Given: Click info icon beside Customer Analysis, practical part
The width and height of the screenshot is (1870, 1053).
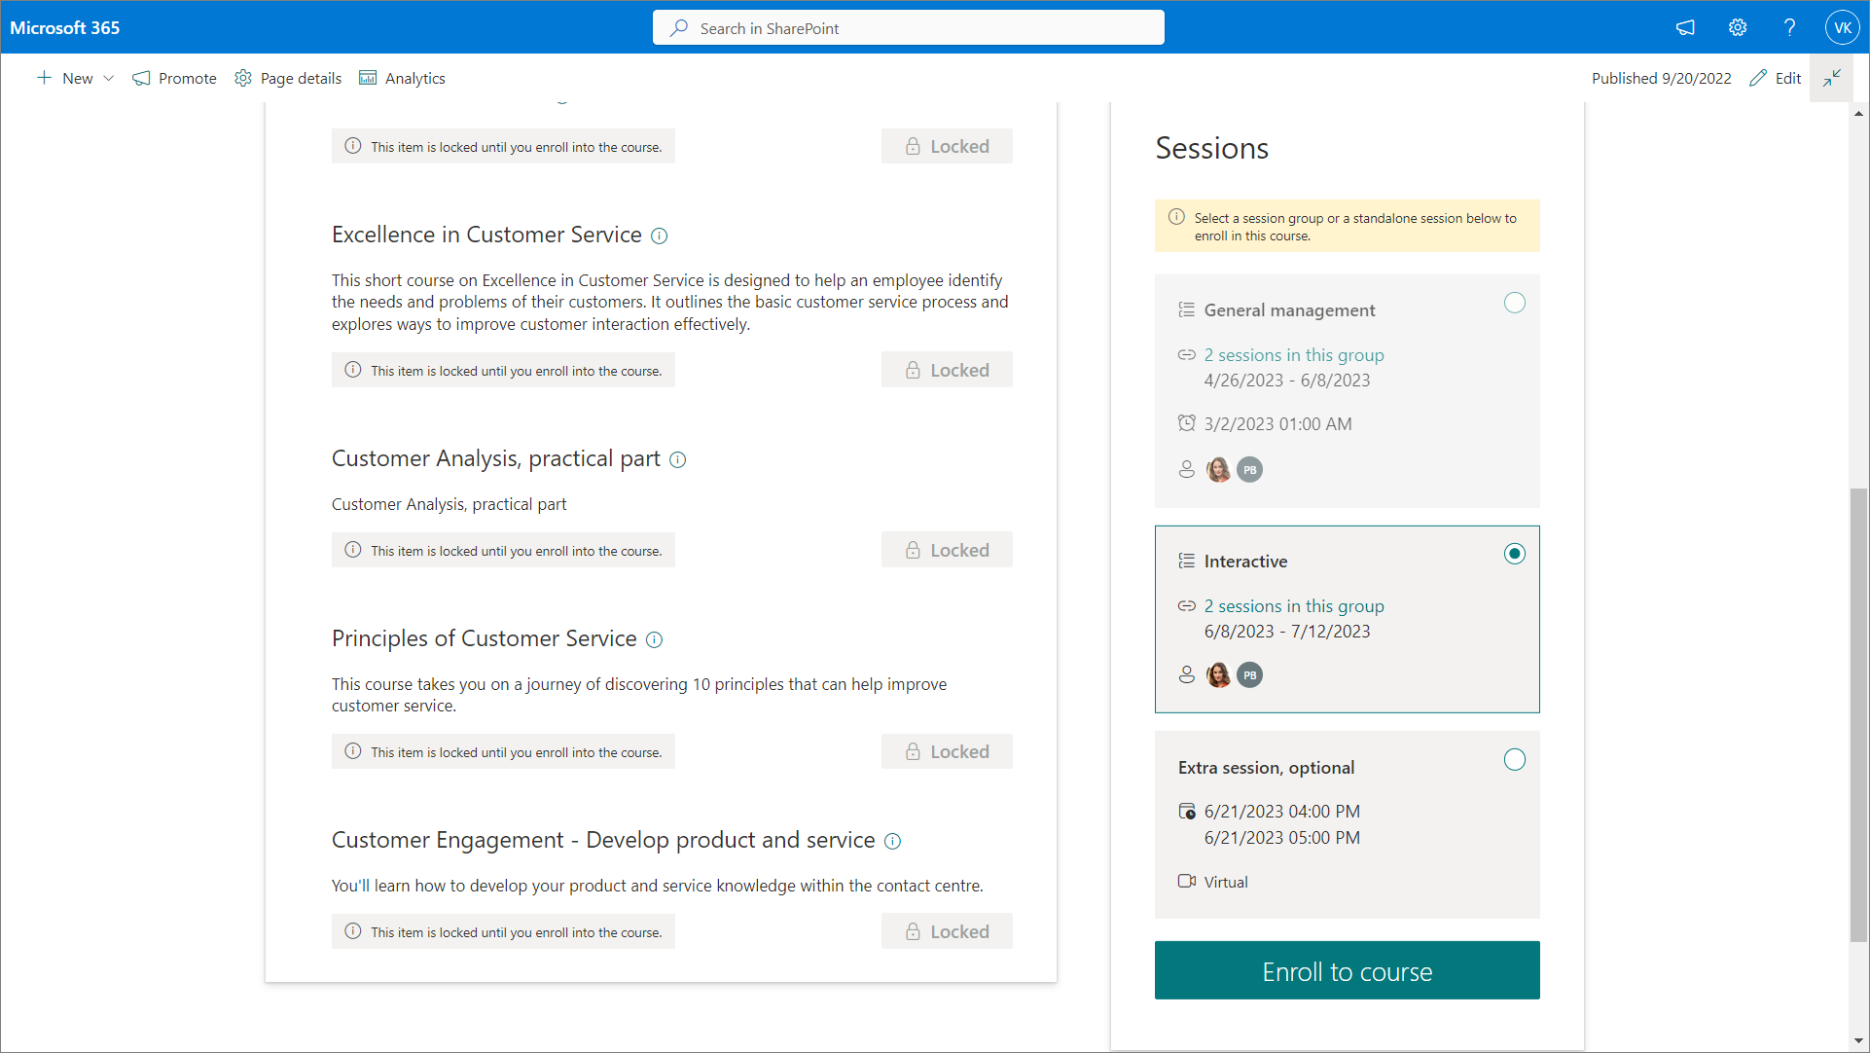Looking at the screenshot, I should pyautogui.click(x=678, y=459).
